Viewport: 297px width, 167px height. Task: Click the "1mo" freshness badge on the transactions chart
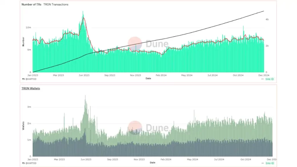(x=268, y=79)
